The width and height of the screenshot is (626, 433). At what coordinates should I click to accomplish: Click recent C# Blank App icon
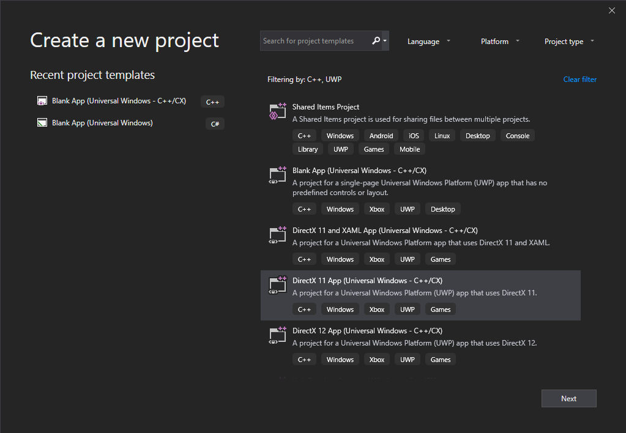pos(42,123)
